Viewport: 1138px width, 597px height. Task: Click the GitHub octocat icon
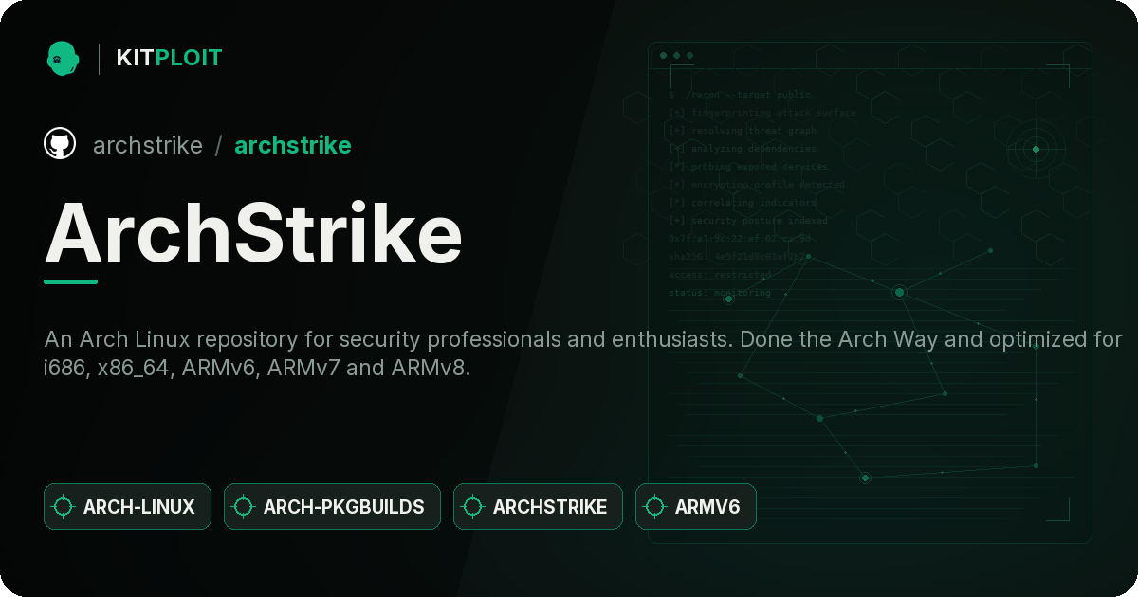(60, 144)
